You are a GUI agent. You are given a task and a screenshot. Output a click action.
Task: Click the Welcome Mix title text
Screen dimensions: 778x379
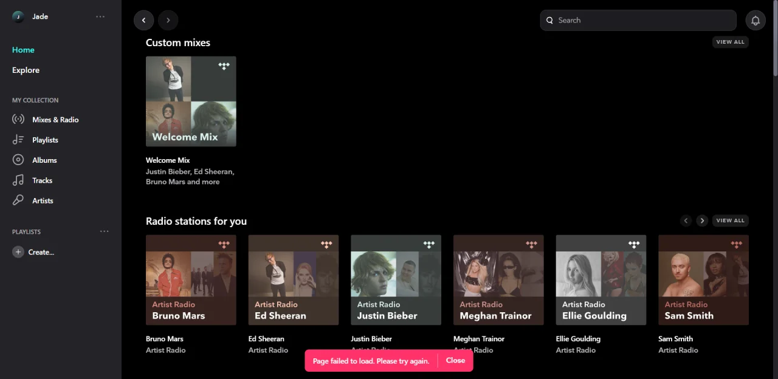[168, 160]
